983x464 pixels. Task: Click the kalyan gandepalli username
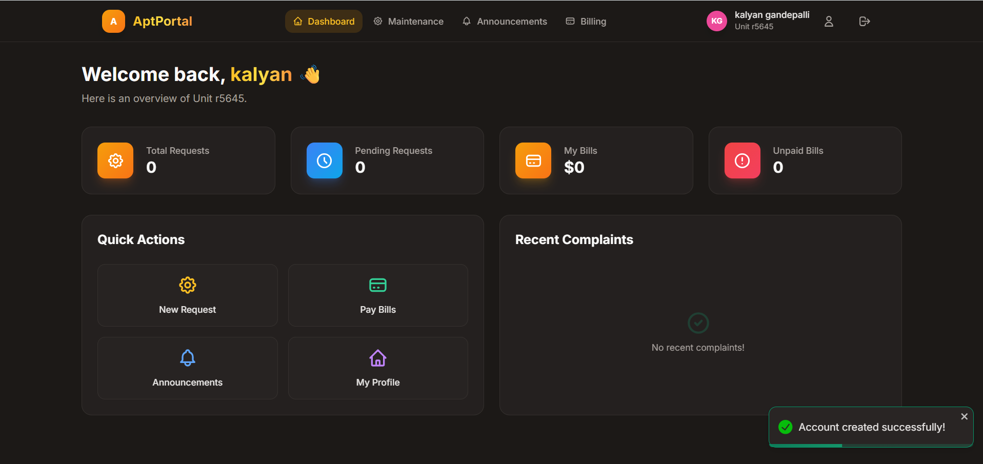(x=772, y=15)
